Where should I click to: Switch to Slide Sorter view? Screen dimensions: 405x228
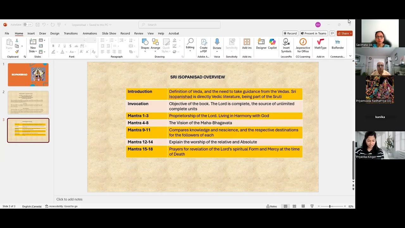pos(294,206)
